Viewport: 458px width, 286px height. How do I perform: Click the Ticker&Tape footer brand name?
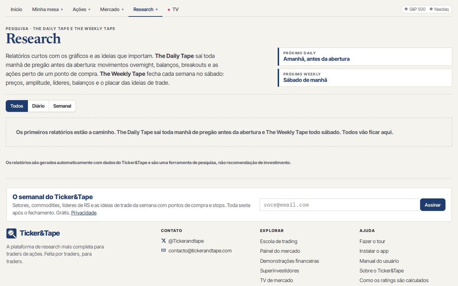(40, 233)
